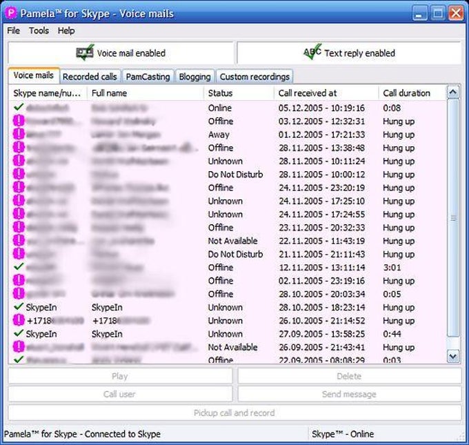Click the pink alert icon on the 17:24:55 row
The height and width of the screenshot is (445, 469).
coord(19,214)
